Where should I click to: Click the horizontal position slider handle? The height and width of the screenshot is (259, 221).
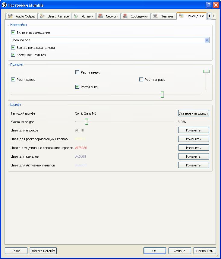(162, 94)
